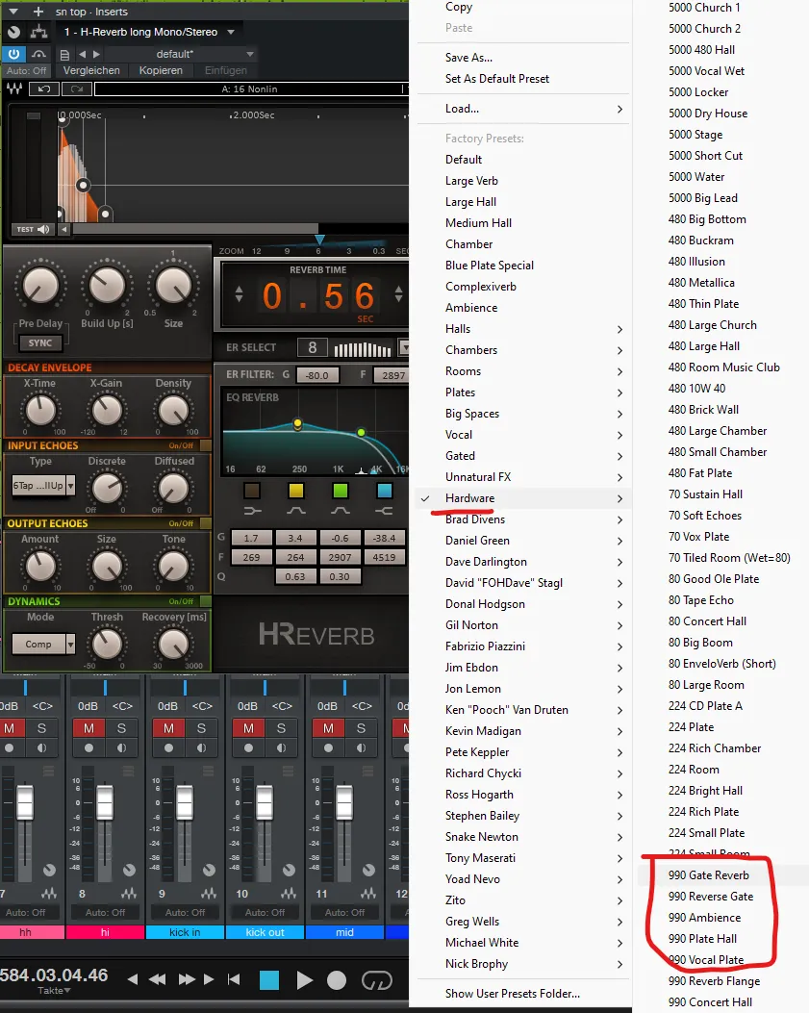Mute the hh channel
The width and height of the screenshot is (809, 1013).
coord(10,728)
